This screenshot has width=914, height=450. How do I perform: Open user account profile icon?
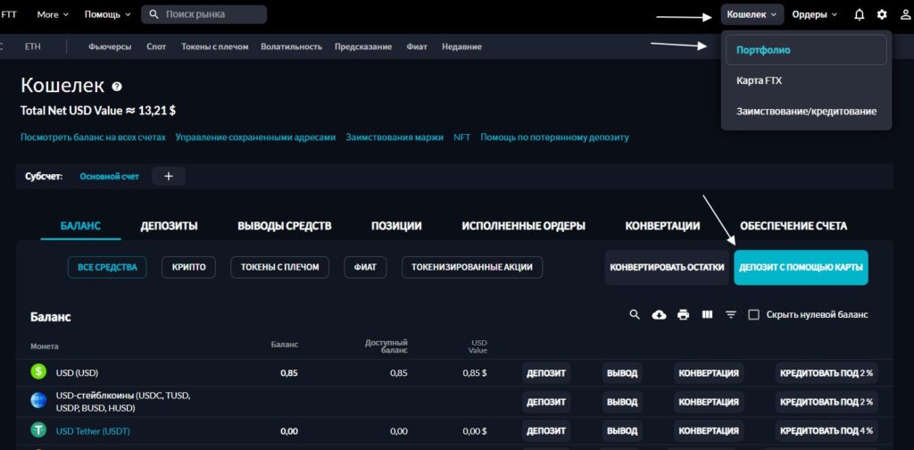coord(905,14)
